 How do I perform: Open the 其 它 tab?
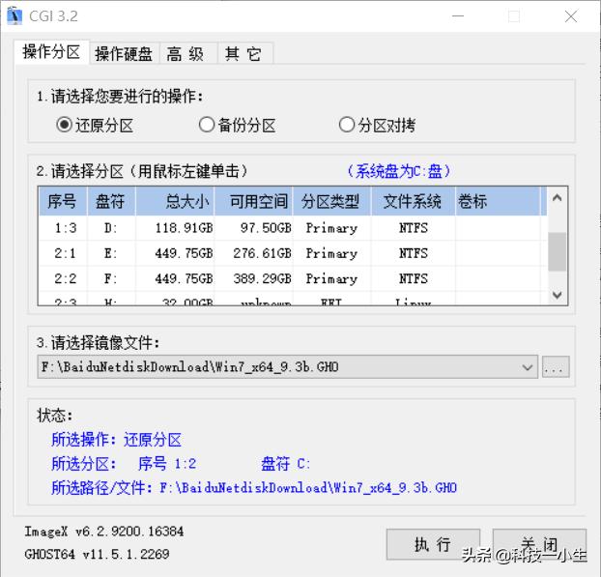tap(243, 54)
